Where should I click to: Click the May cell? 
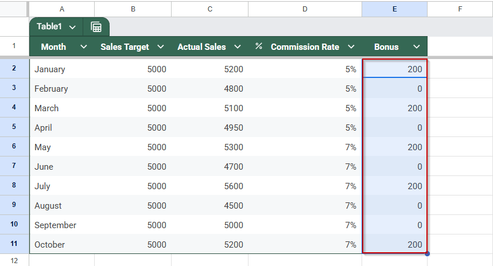pos(62,147)
